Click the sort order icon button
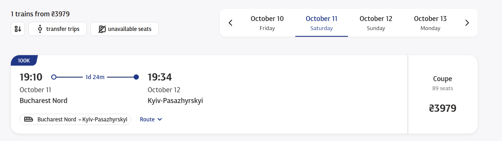Viewport: 502px width, 141px height. tap(18, 29)
